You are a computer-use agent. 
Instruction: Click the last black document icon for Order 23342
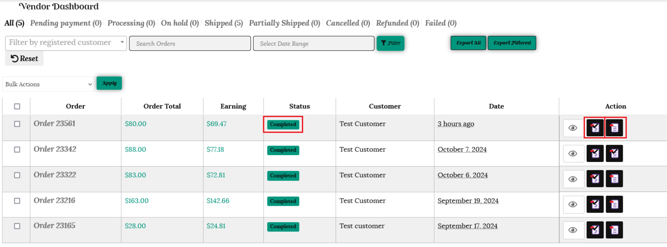click(x=614, y=154)
